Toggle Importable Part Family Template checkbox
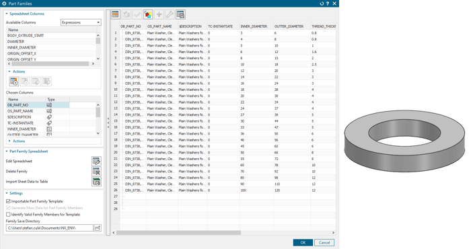Image resolution: width=471 pixels, height=249 pixels. coord(8,201)
